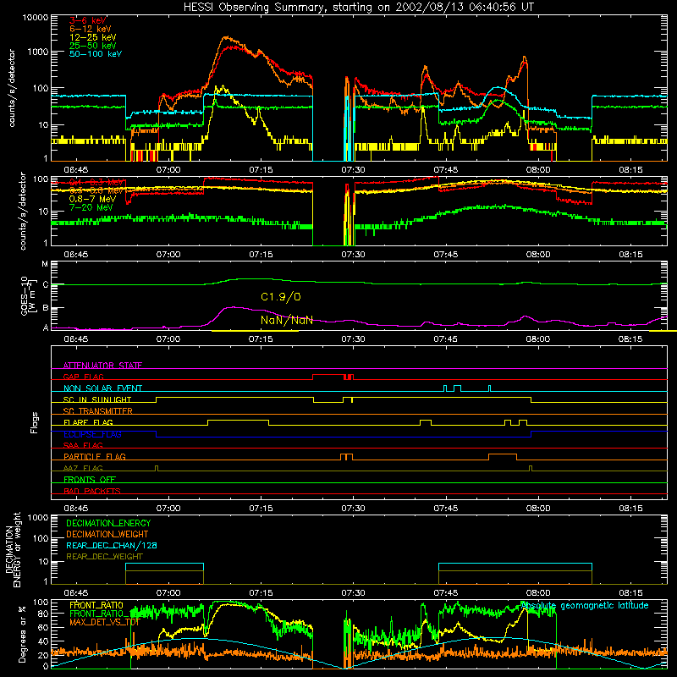Select the red 3-6 keV legend label
Viewport: 677px width, 677px height.
(x=88, y=20)
